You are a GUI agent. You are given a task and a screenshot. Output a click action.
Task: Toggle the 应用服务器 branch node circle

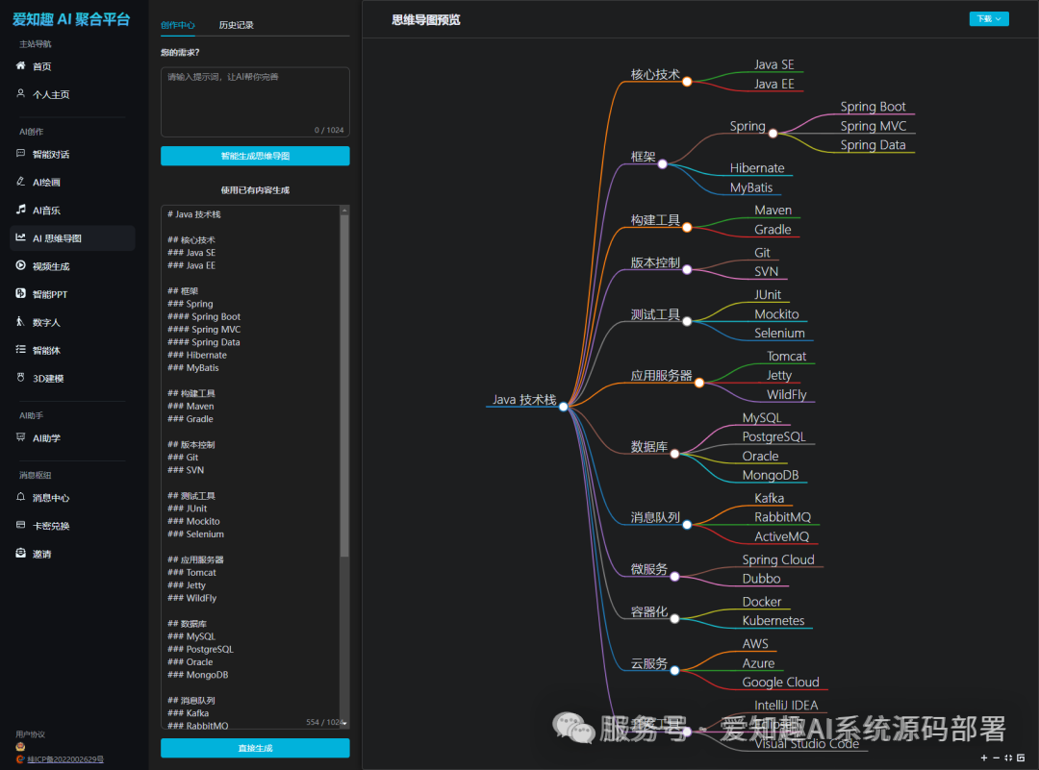[699, 383]
